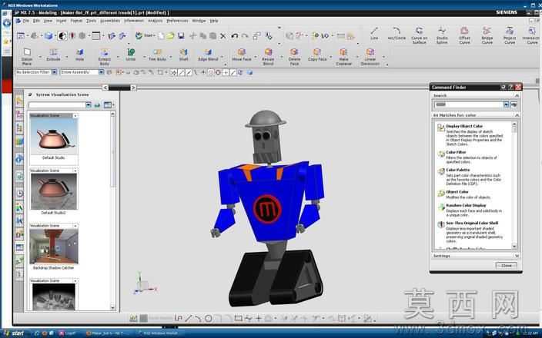Click the Open file folder icon

170,35
